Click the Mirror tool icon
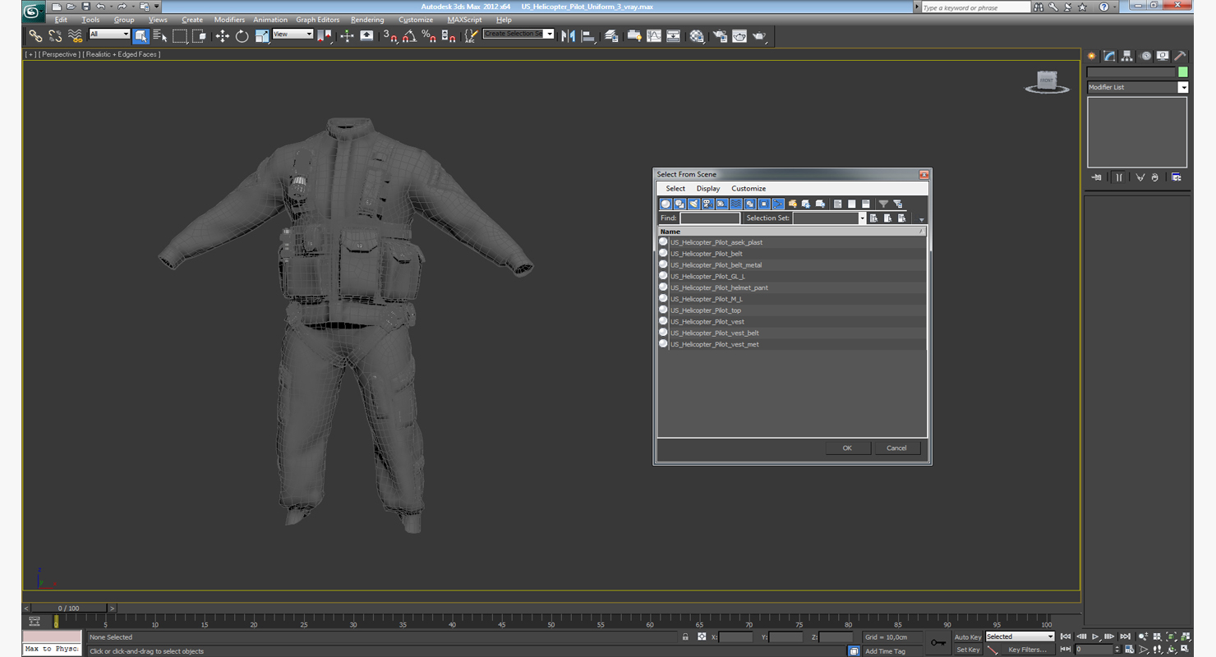This screenshot has width=1216, height=657. (x=568, y=36)
